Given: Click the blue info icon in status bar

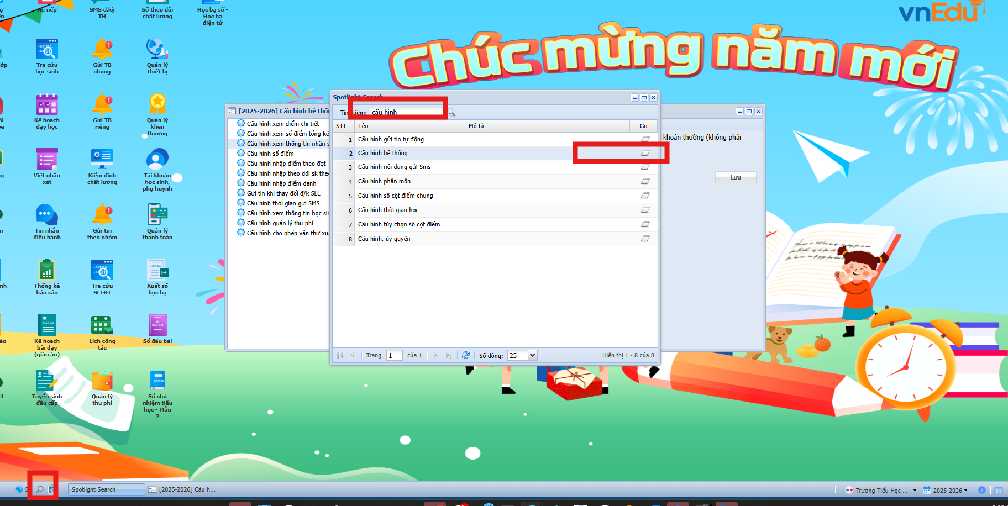Looking at the screenshot, I should pyautogui.click(x=982, y=490).
